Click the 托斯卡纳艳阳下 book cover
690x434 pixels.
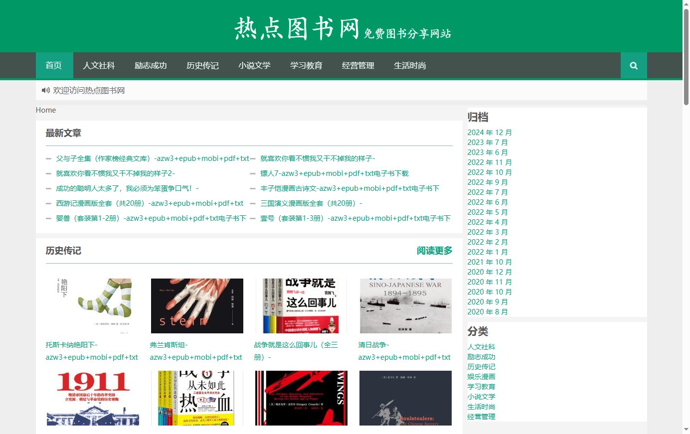pyautogui.click(x=93, y=306)
